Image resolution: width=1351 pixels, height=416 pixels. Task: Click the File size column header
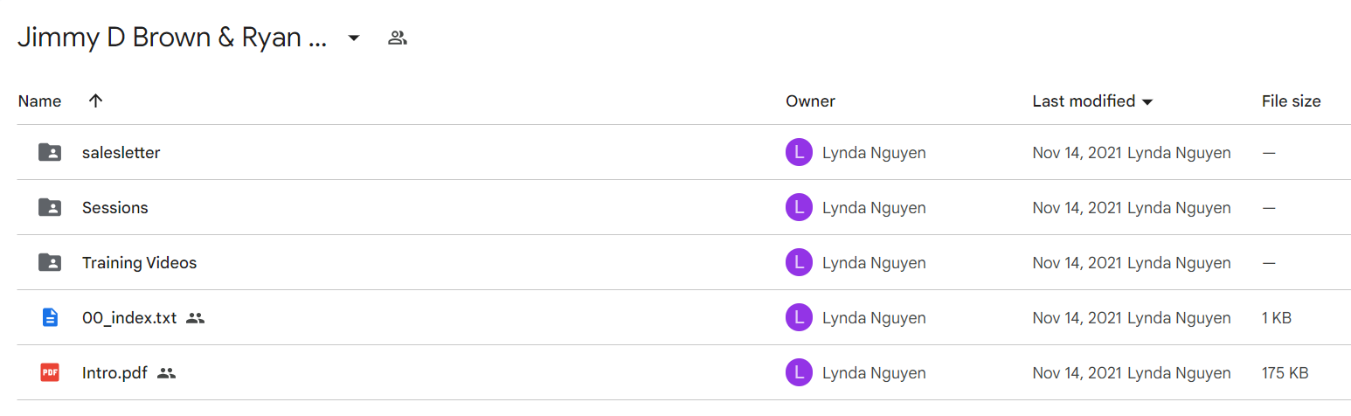[x=1291, y=101]
